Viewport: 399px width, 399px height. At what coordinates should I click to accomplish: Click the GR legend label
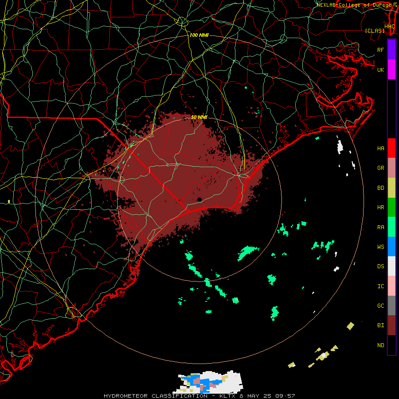[x=381, y=168]
